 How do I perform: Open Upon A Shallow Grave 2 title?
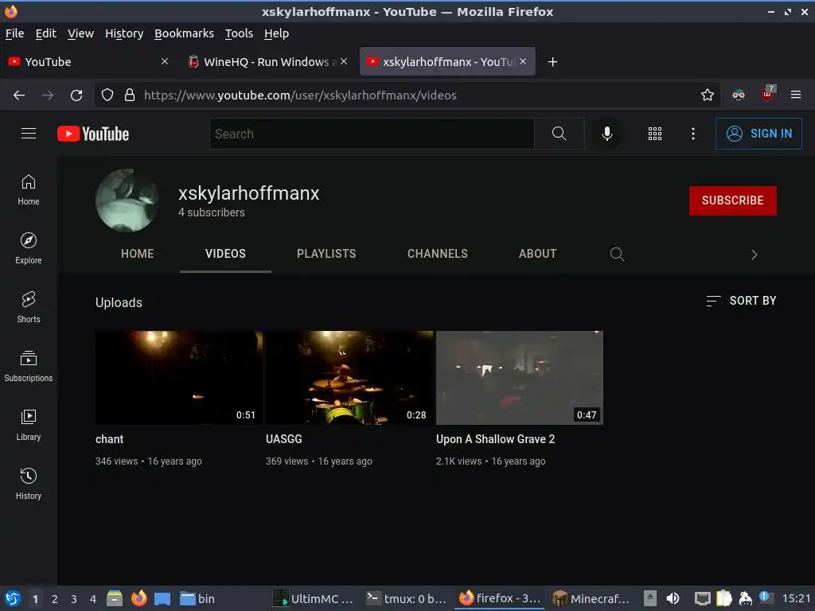pyautogui.click(x=495, y=439)
